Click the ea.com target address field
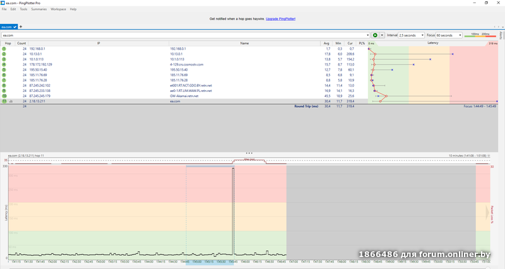Viewport: 505px width, 269px height. pyautogui.click(x=183, y=35)
